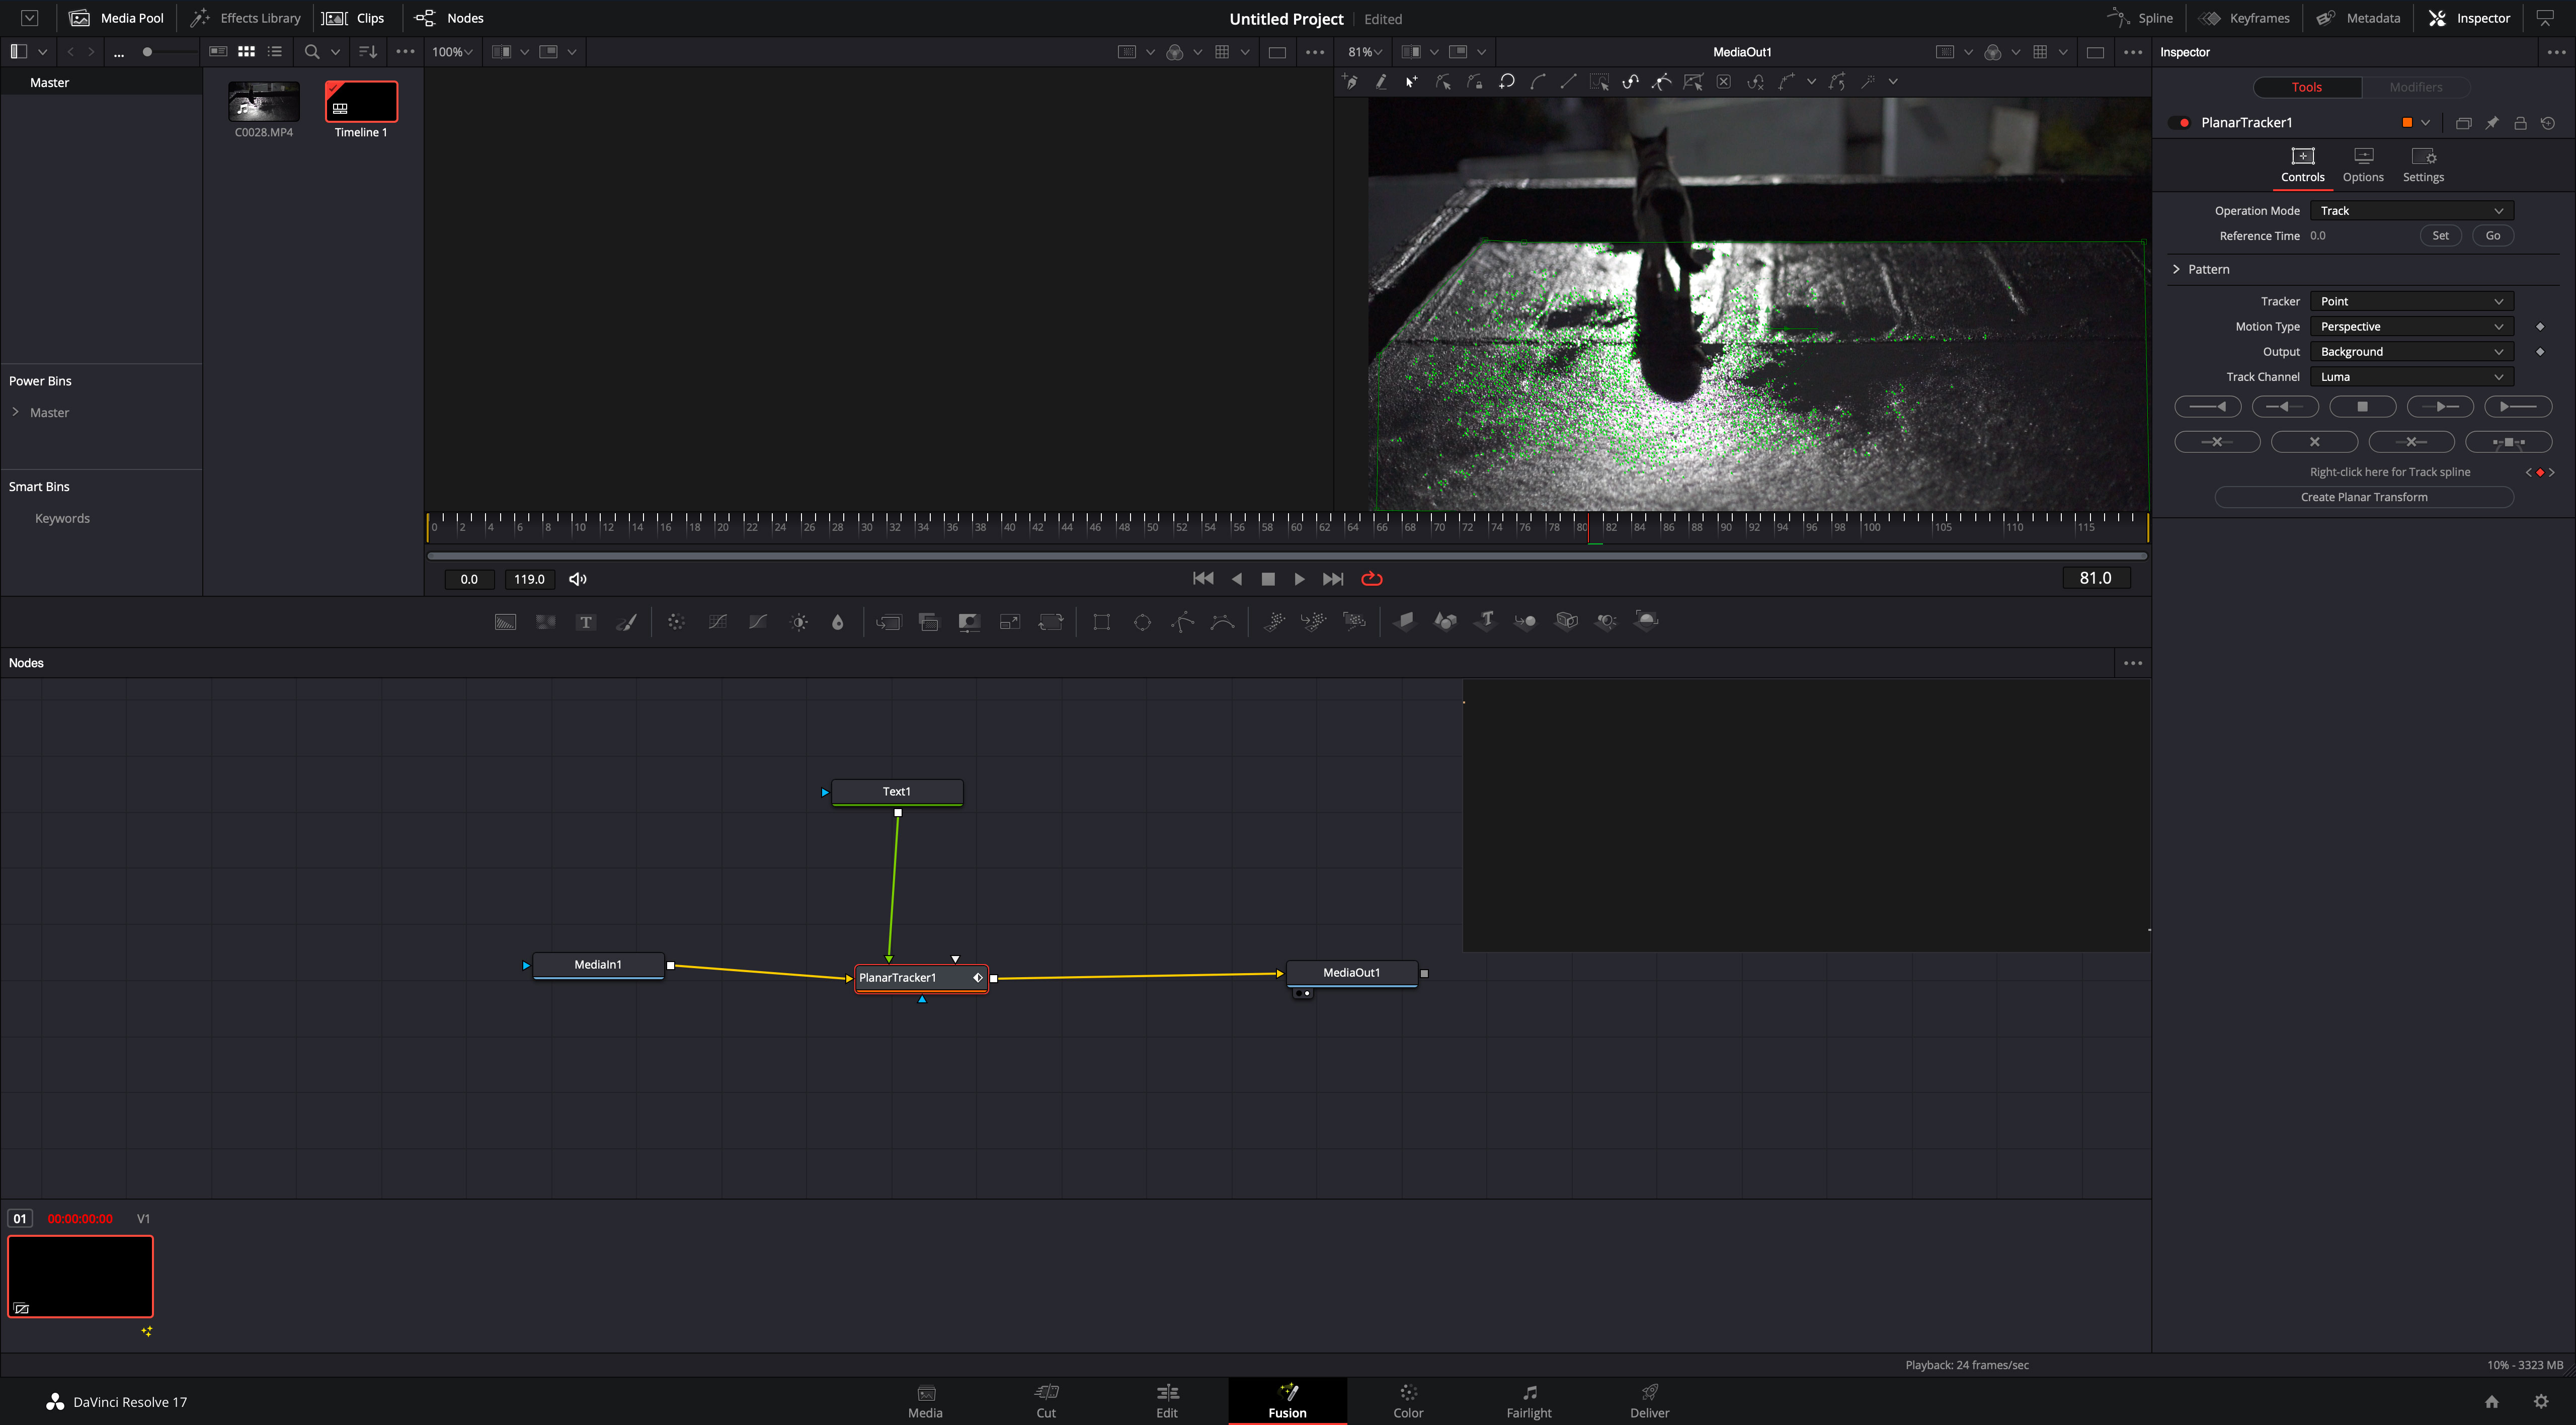Add a Resize node from toolbar
The height and width of the screenshot is (1425, 2576).
(x=1010, y=622)
